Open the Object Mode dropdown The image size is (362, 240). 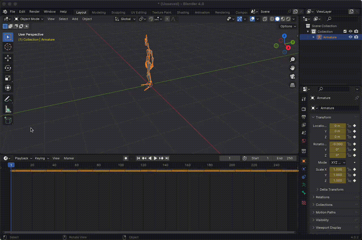29,19
